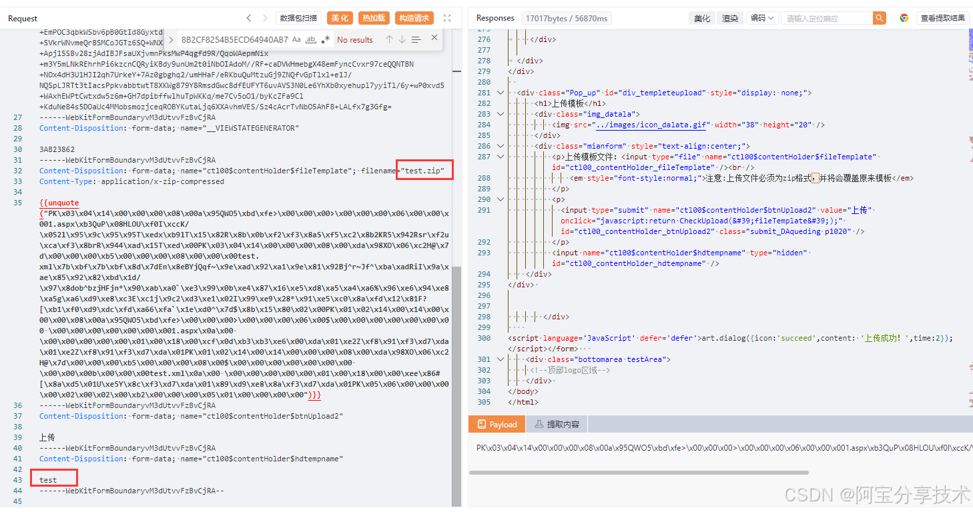Click the {{unquote tag on line 35

pos(59,203)
